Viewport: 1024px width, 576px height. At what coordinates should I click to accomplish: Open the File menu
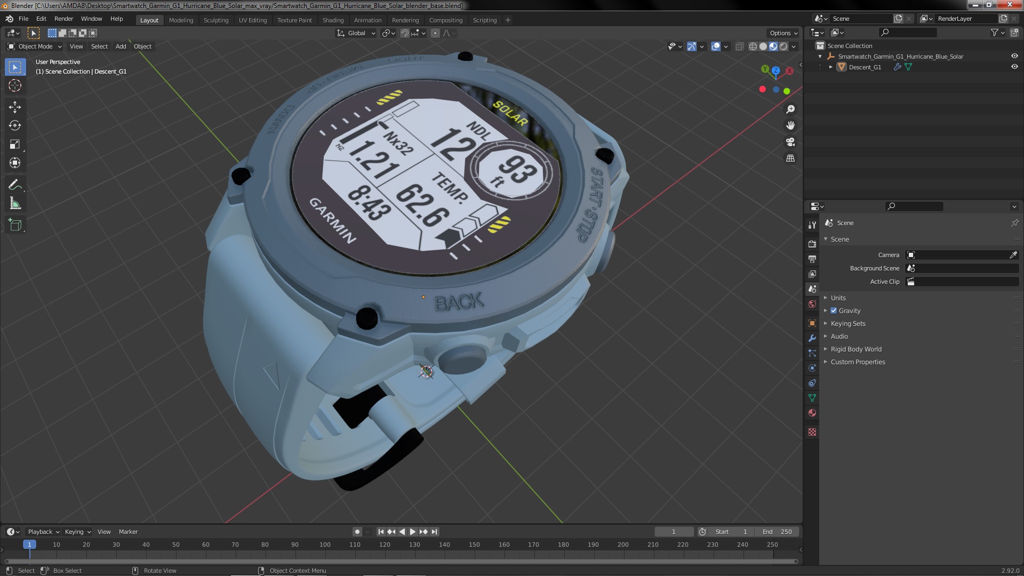(23, 19)
